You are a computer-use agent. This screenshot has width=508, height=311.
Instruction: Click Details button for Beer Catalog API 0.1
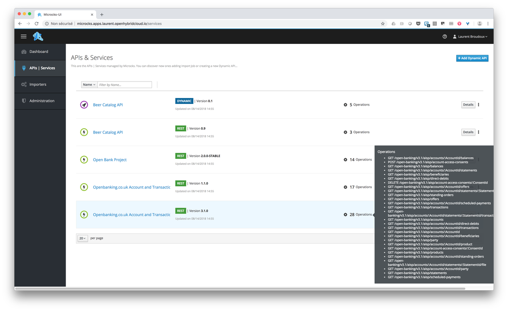[x=468, y=105]
